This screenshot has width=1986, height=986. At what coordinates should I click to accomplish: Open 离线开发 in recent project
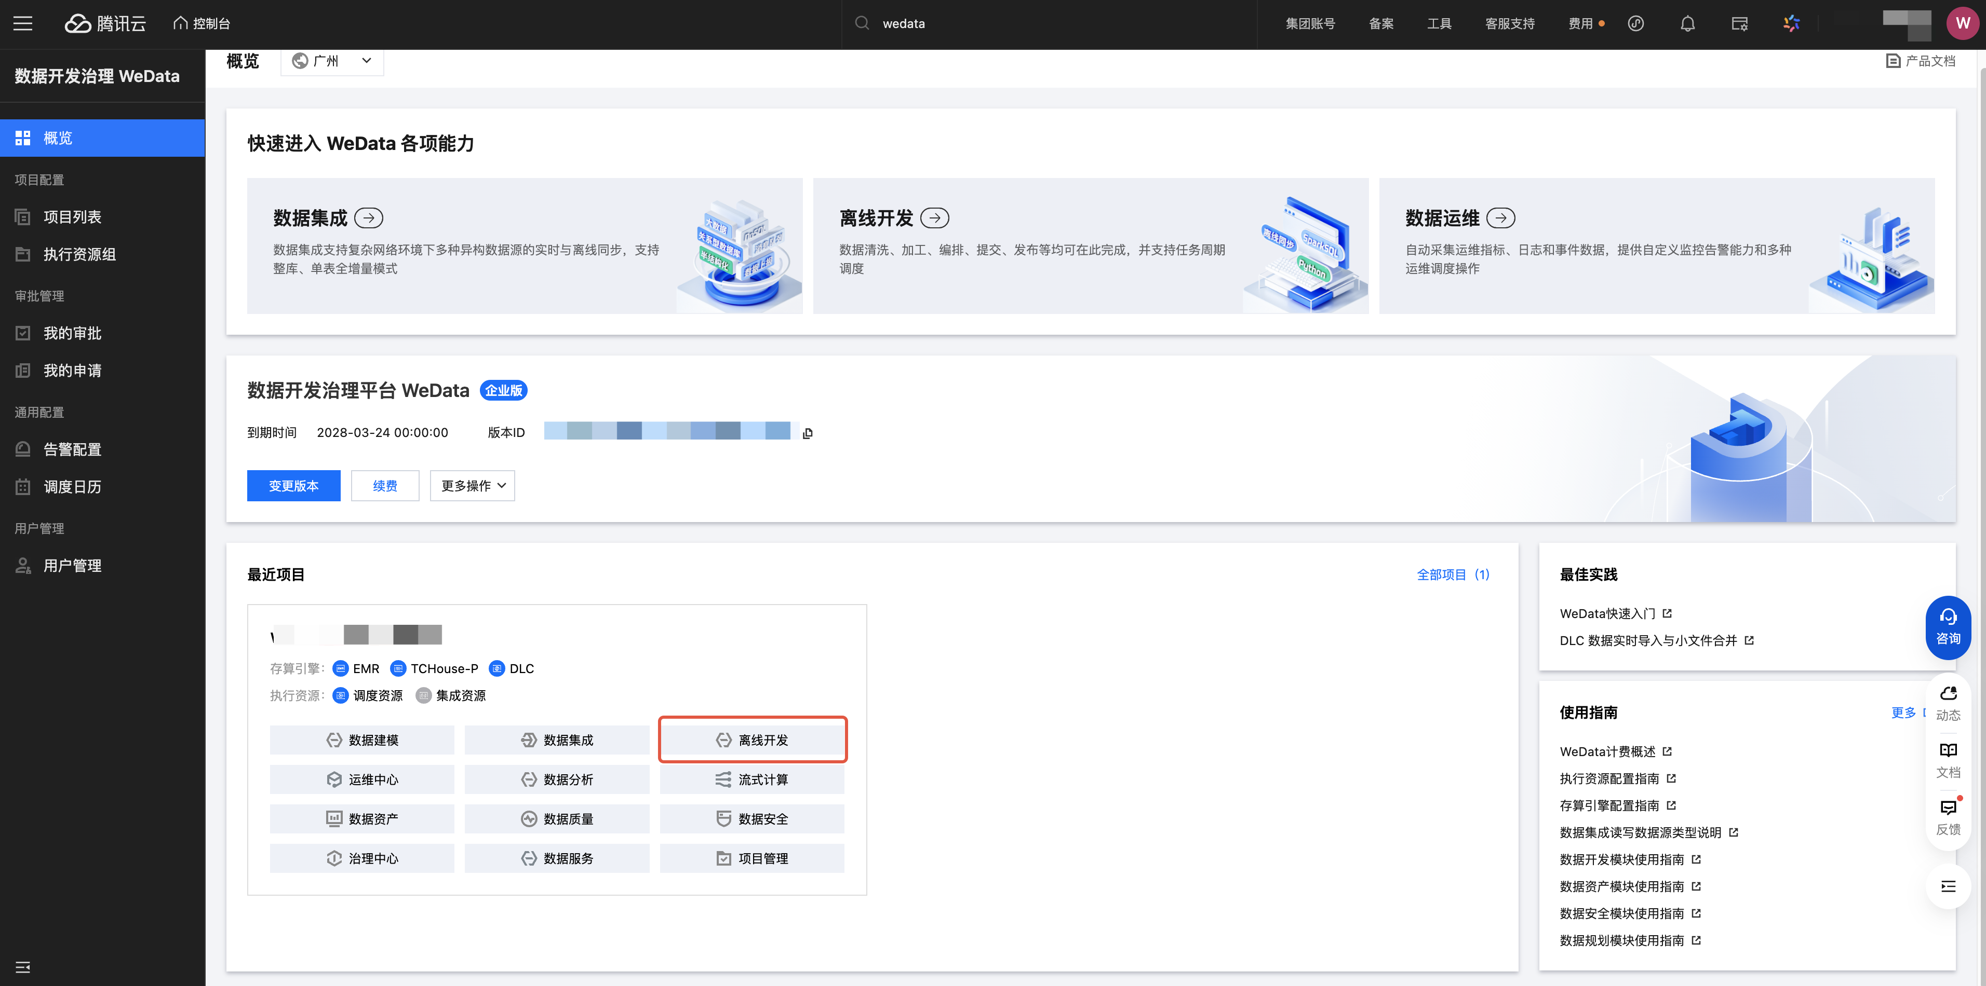pyautogui.click(x=753, y=739)
